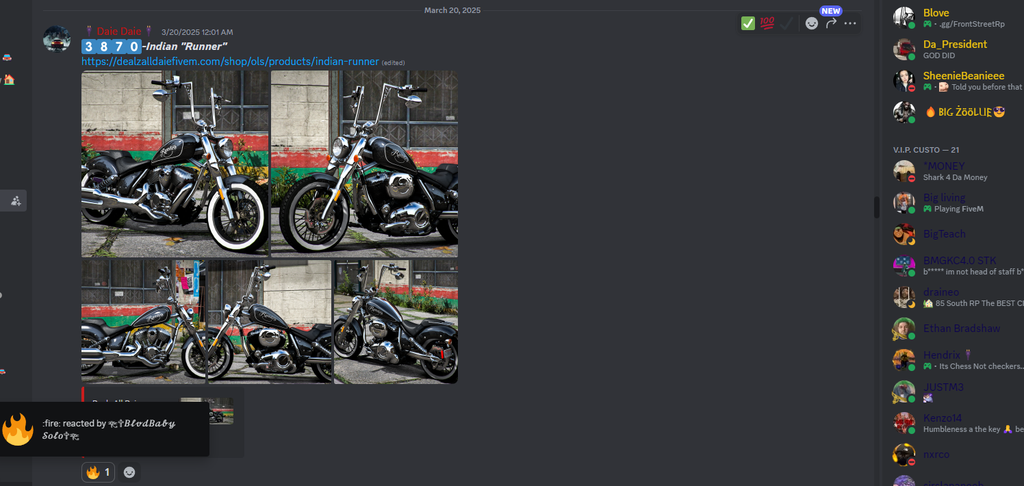Open the Add Reaction picker in the message toolbar
The image size is (1024, 486).
pos(812,23)
